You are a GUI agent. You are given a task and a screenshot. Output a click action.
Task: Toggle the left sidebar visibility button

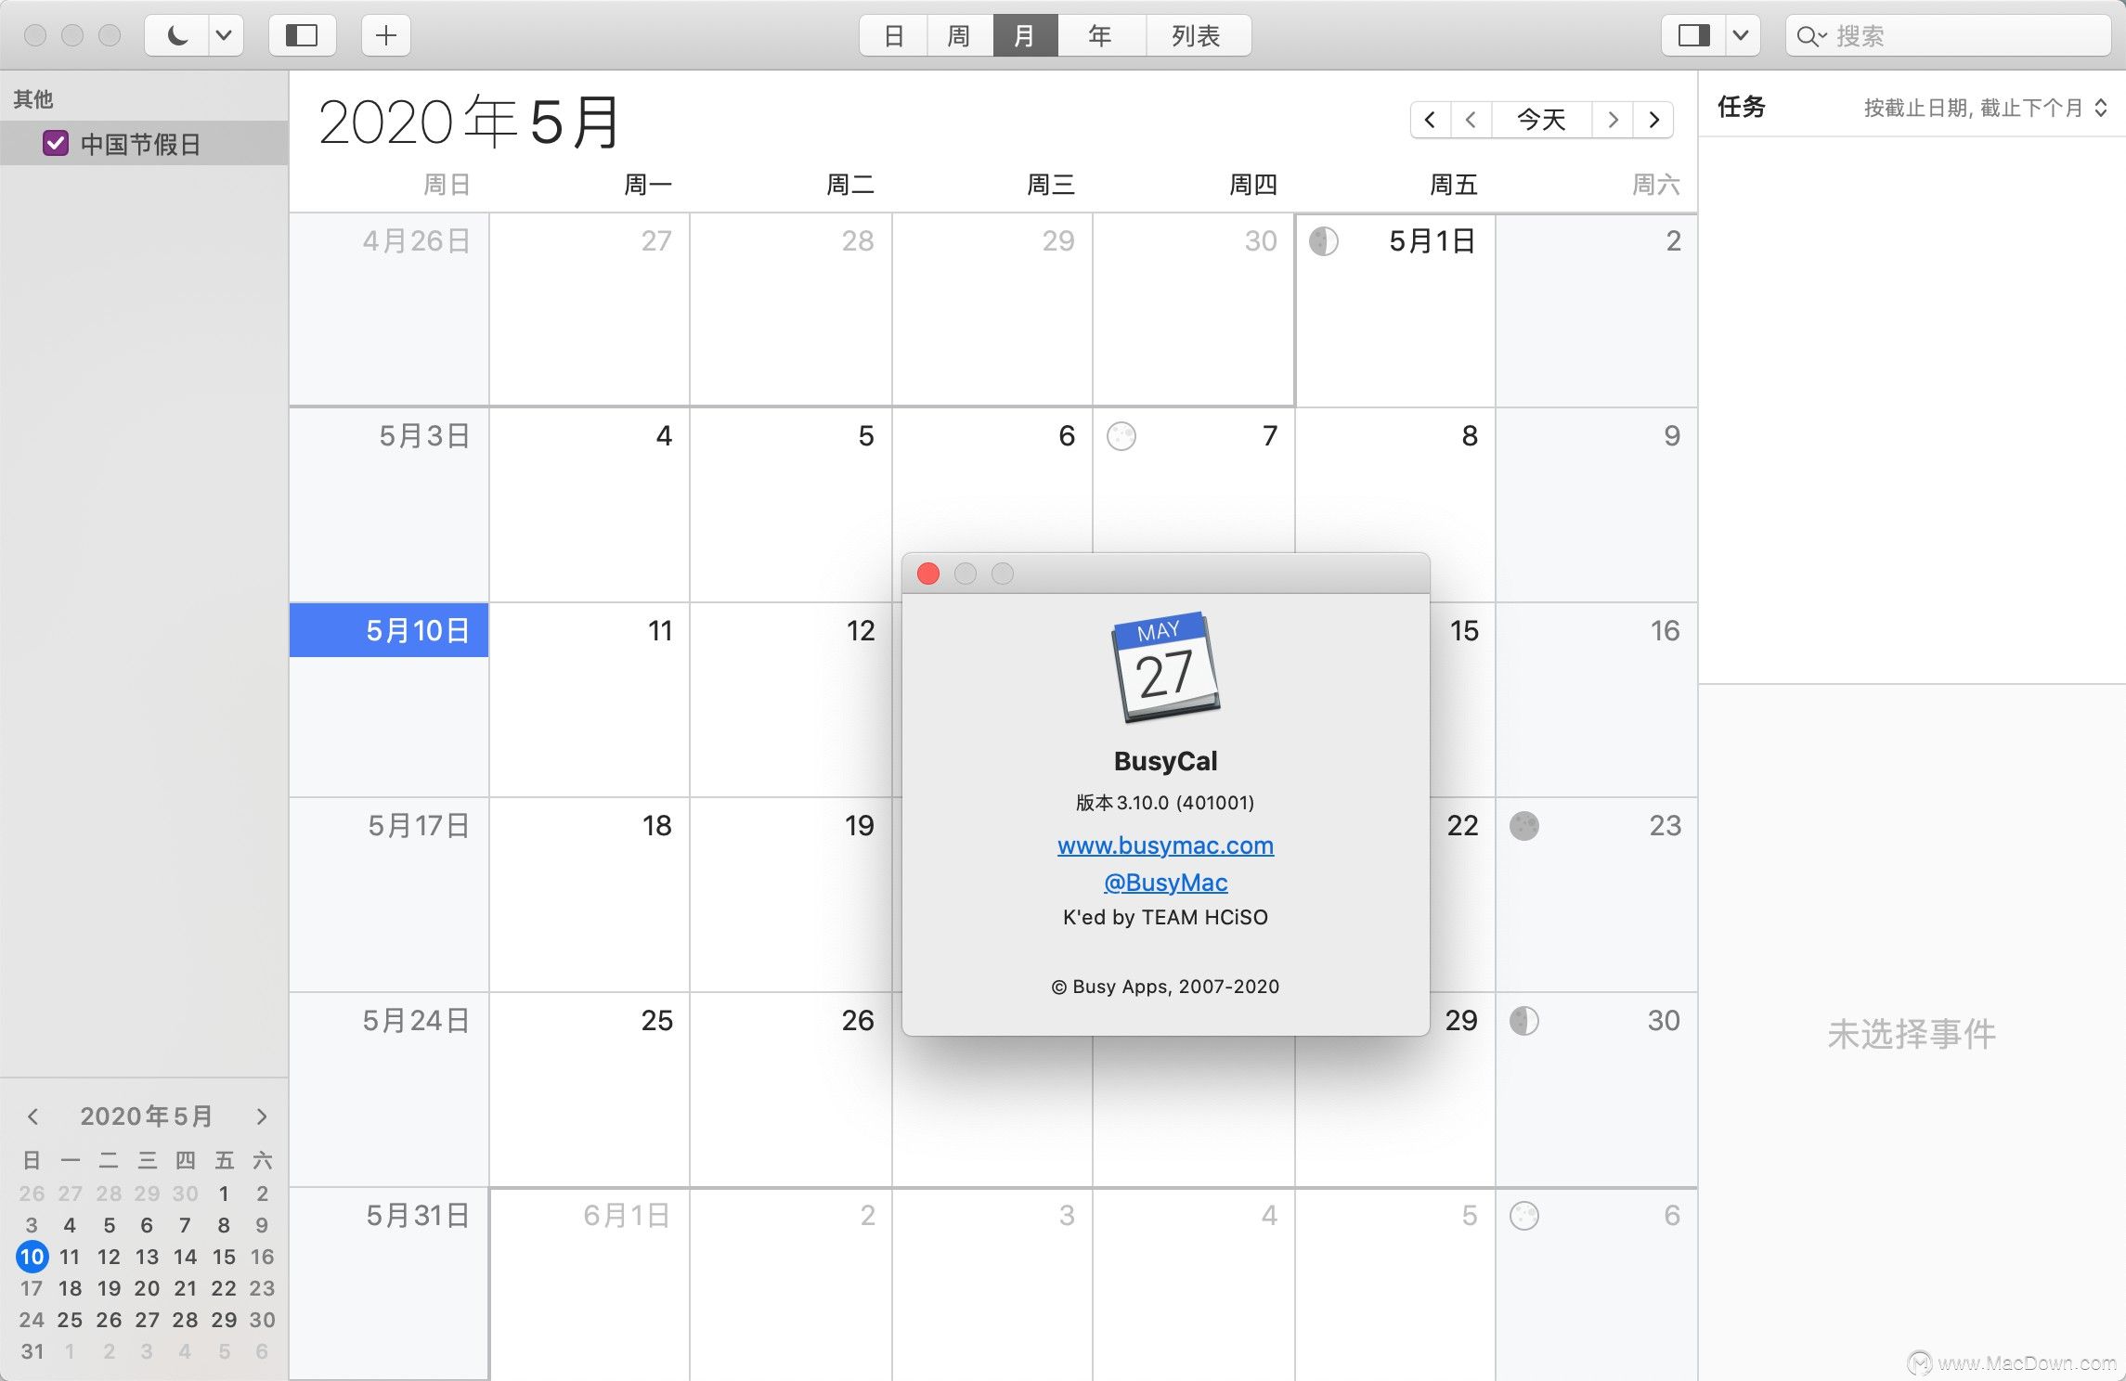point(302,35)
